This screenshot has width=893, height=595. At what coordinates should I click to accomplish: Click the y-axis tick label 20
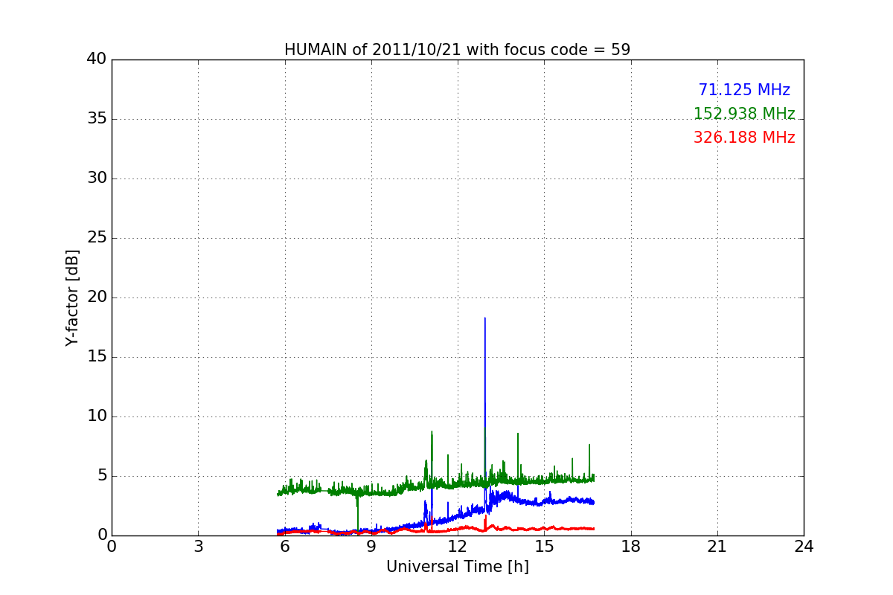[96, 297]
